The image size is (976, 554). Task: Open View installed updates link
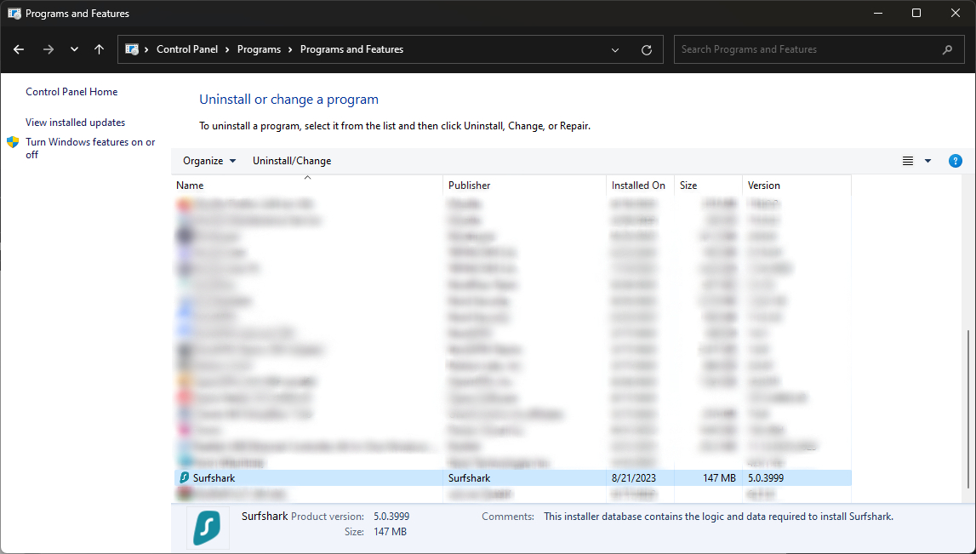[x=75, y=123]
